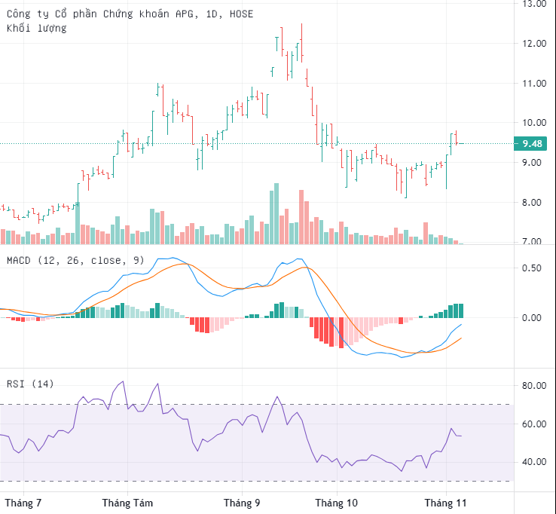Viewport: 556px width, 514px height.
Task: Click 7.00 on the price scale
Action: click(533, 241)
